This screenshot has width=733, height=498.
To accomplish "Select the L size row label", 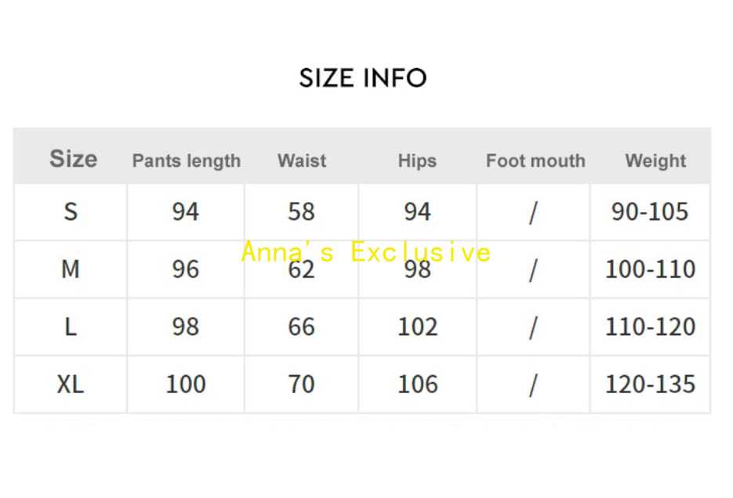I will (x=71, y=327).
